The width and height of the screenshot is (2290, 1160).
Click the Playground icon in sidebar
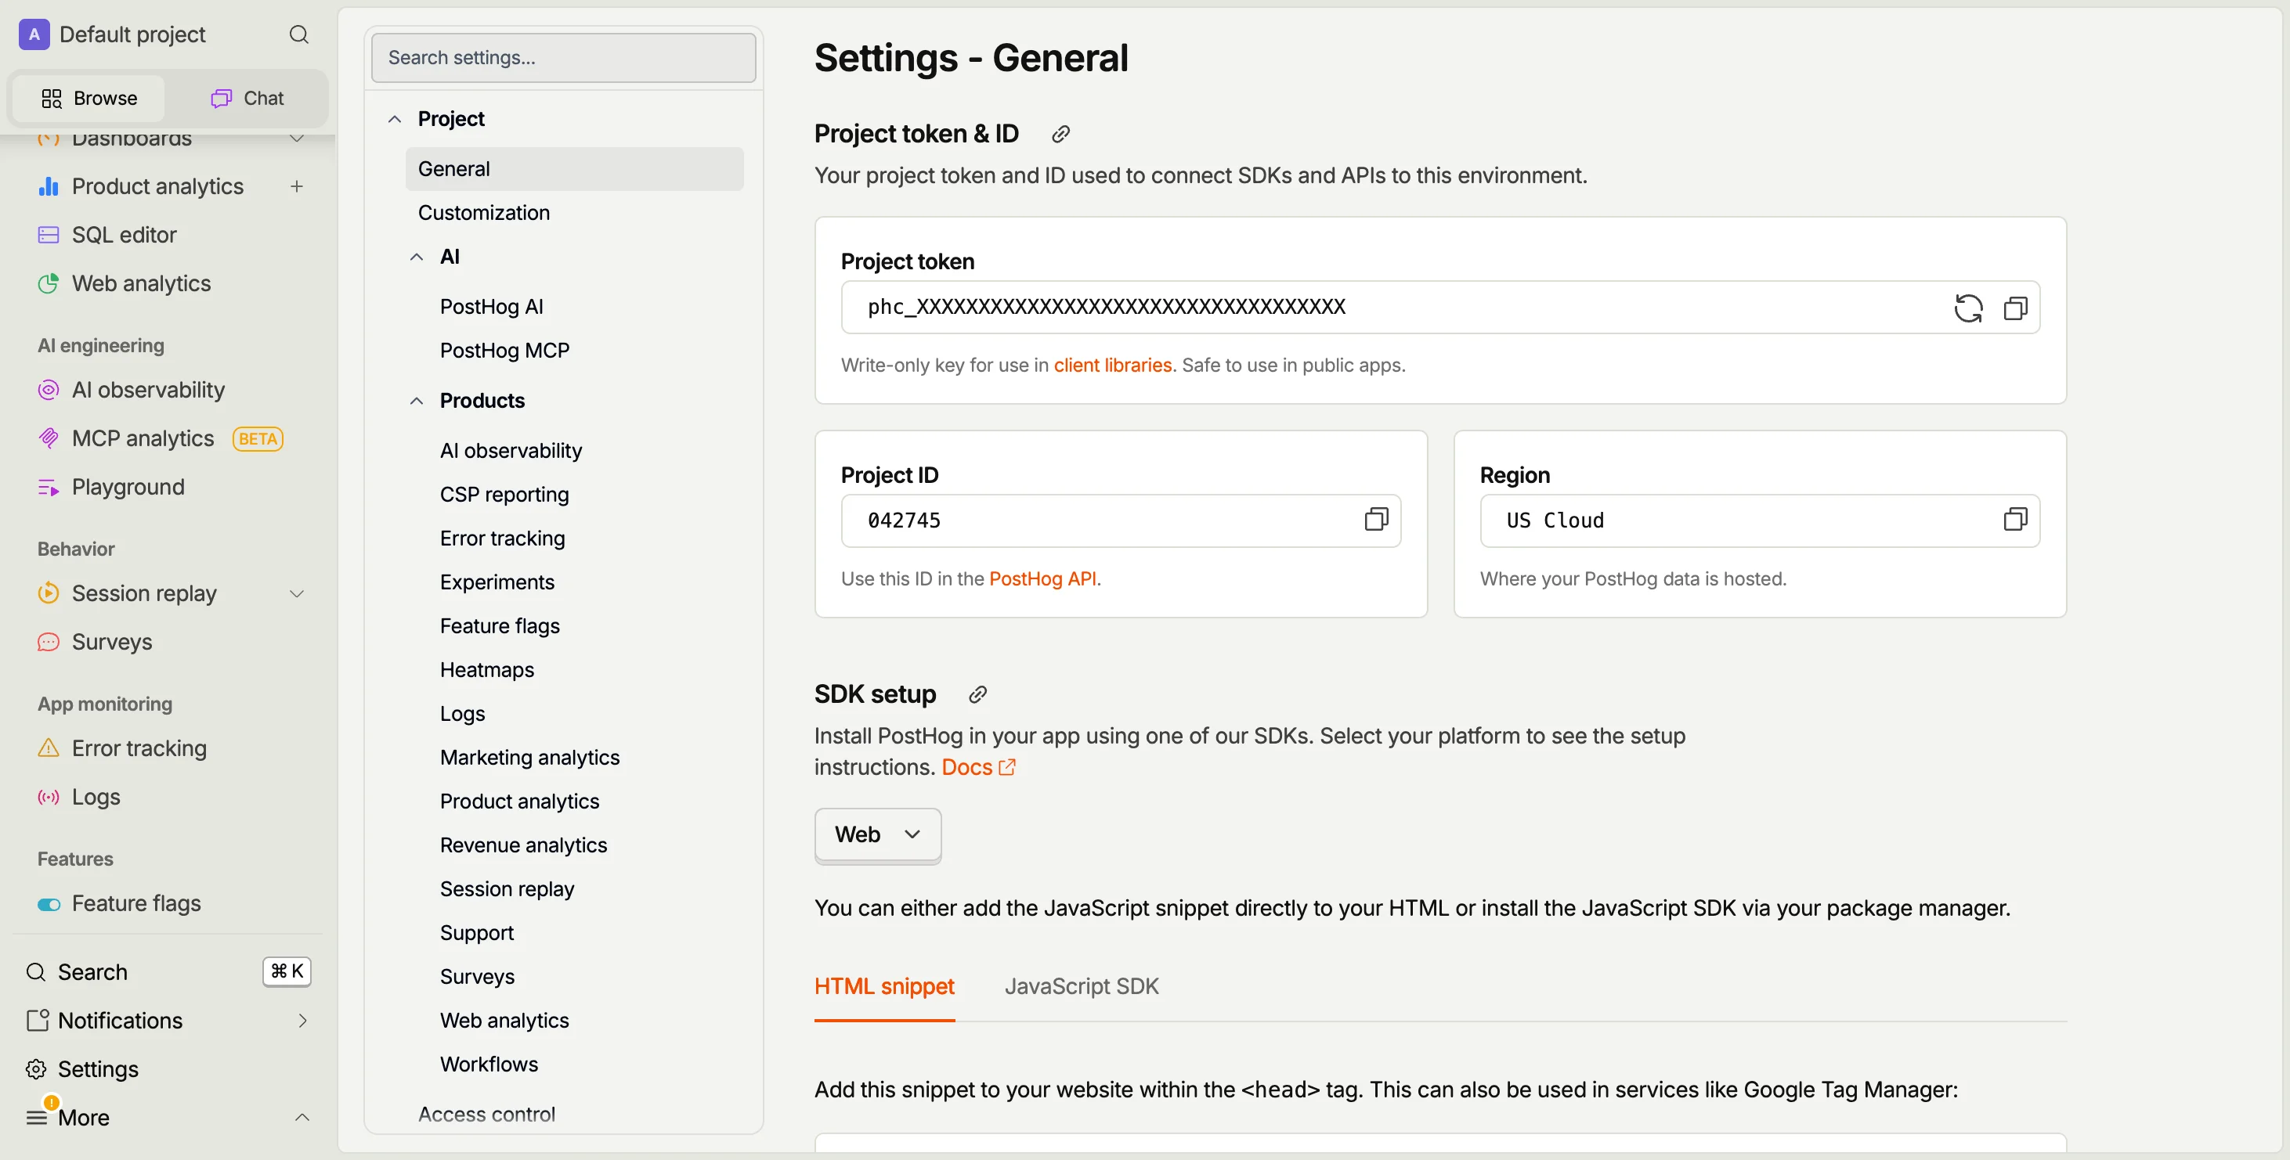(48, 487)
